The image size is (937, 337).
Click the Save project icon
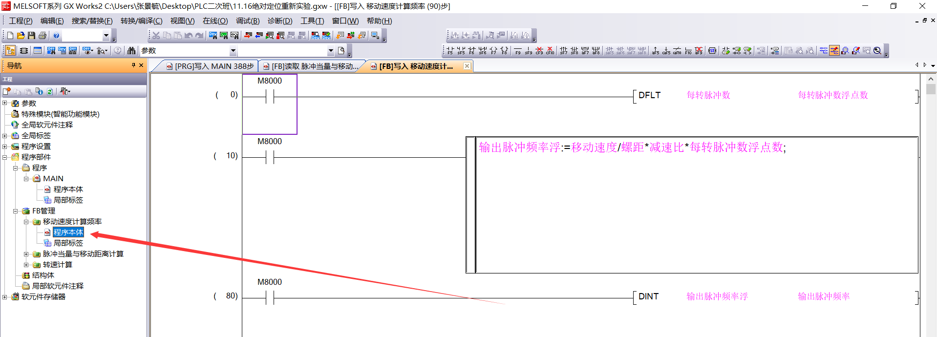(31, 36)
